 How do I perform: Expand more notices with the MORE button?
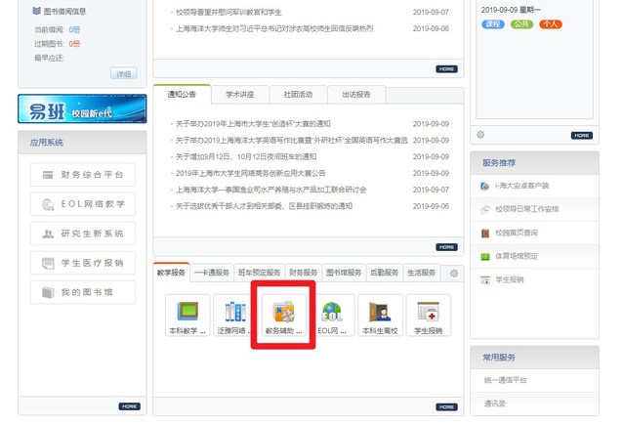[x=446, y=247]
